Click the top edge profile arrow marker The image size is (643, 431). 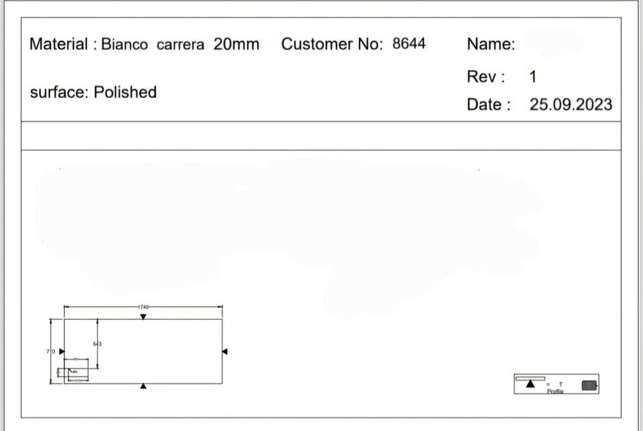click(x=143, y=317)
